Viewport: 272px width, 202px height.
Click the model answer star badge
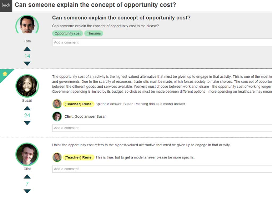(5, 74)
